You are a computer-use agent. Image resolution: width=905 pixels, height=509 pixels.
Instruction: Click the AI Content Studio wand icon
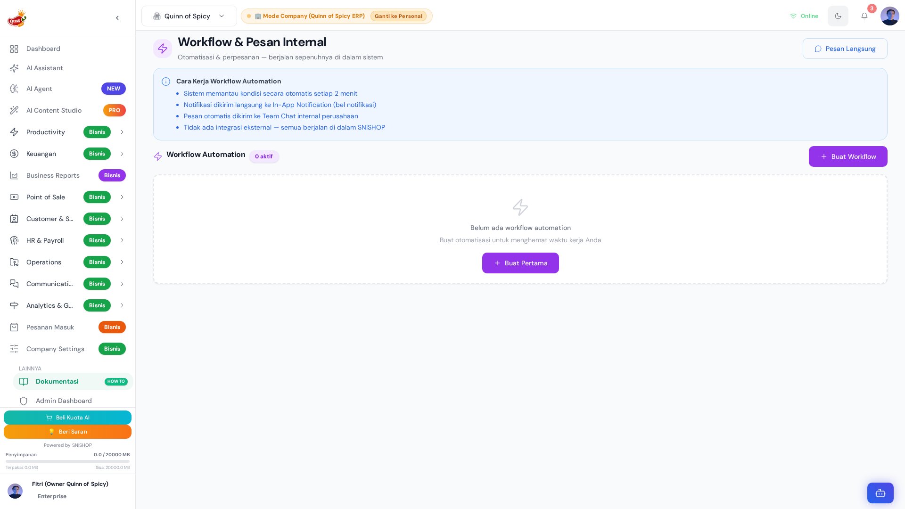point(14,110)
